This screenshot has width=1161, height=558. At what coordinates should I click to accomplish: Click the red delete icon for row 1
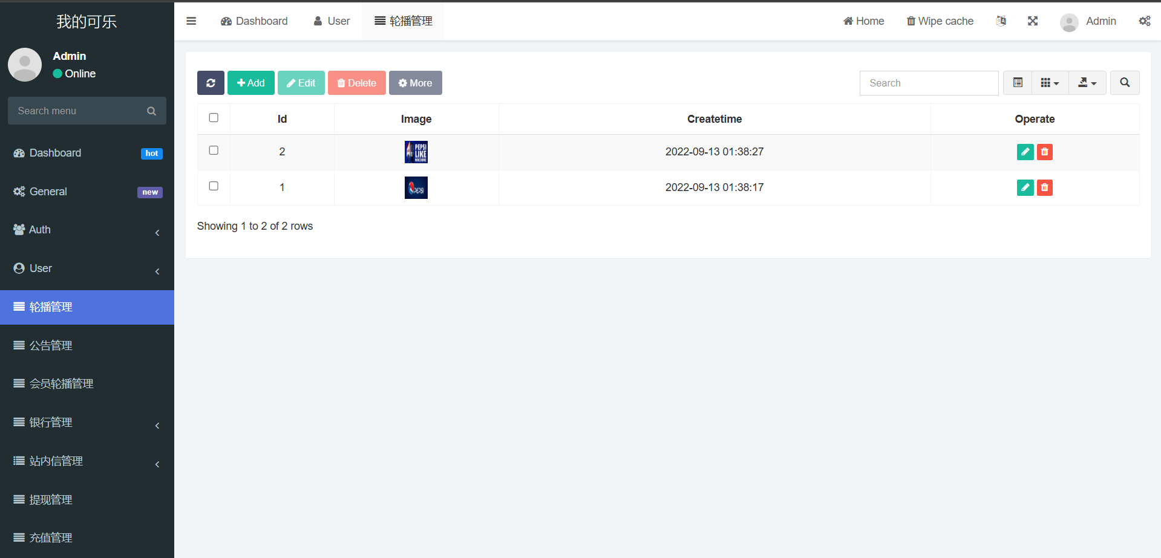coord(1044,187)
